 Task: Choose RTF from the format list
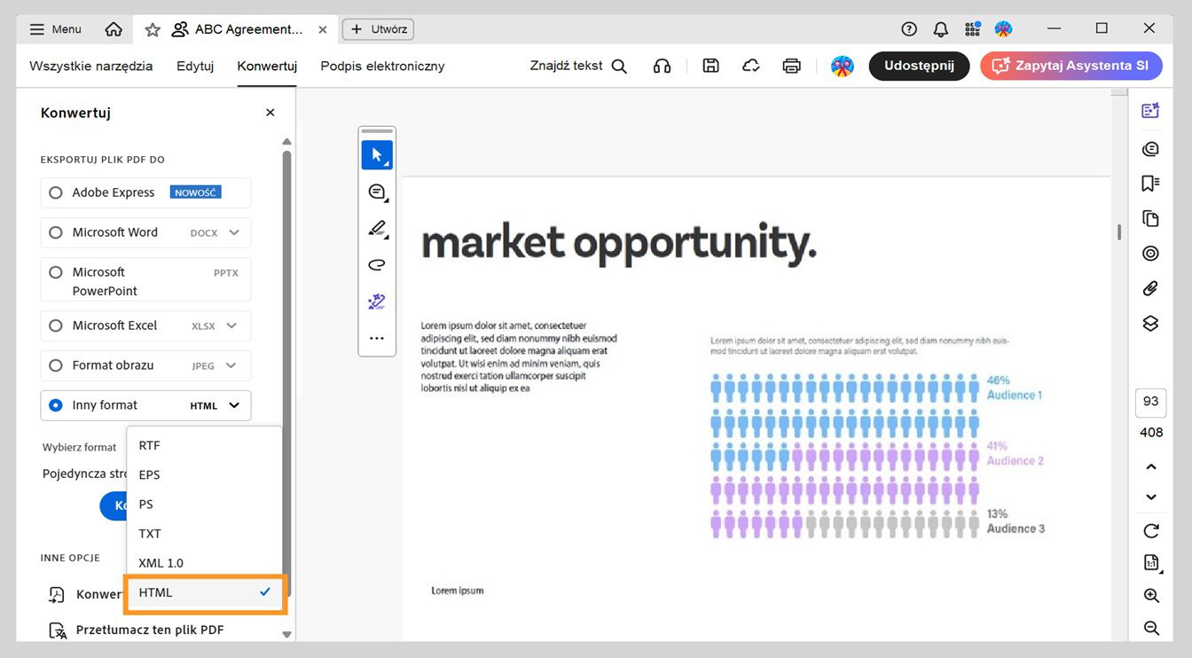(204, 445)
